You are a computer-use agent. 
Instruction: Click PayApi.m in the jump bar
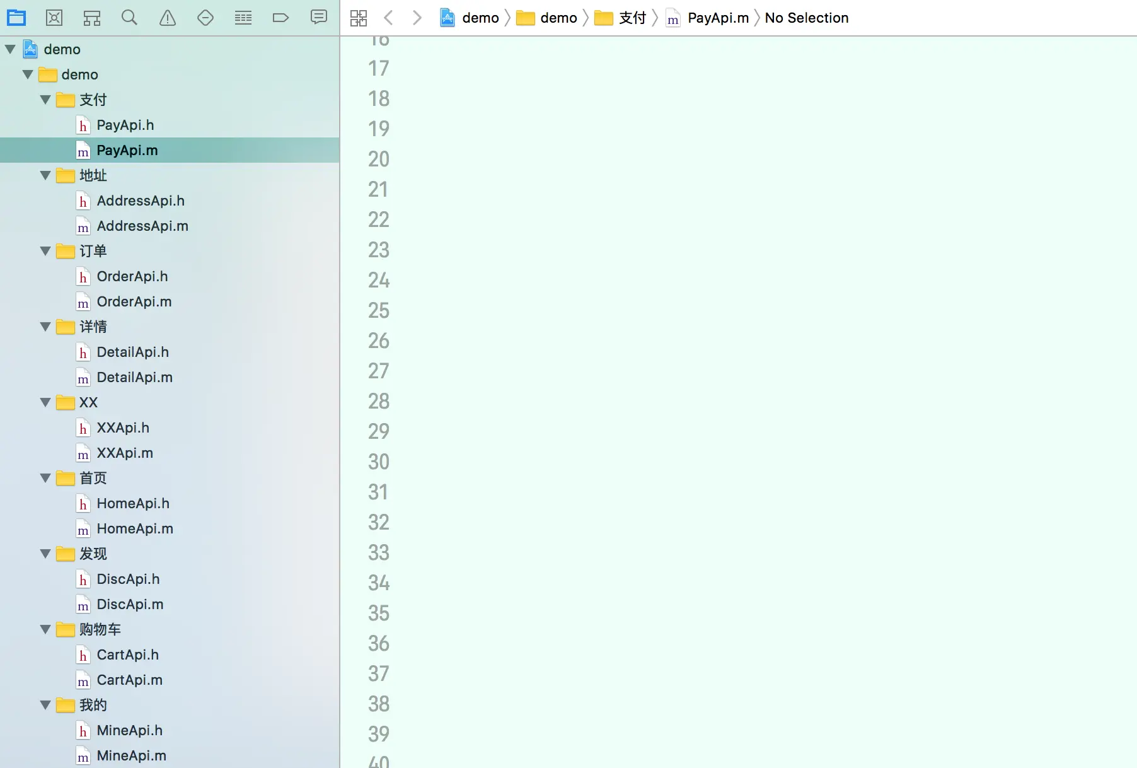[708, 18]
